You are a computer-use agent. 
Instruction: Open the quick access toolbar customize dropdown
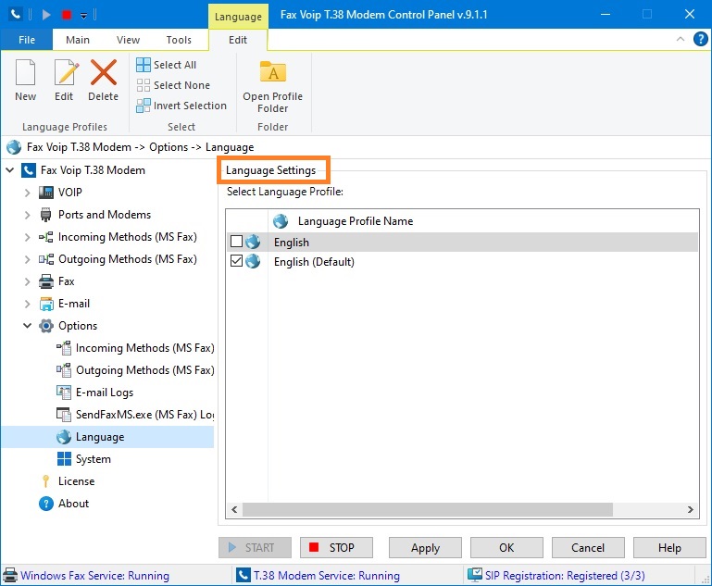click(x=83, y=16)
